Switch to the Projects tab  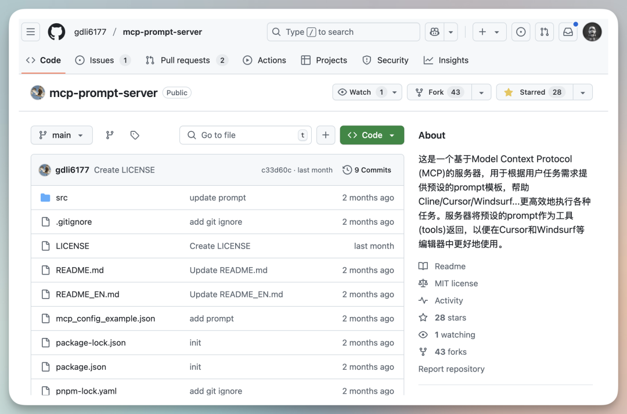[x=324, y=60]
